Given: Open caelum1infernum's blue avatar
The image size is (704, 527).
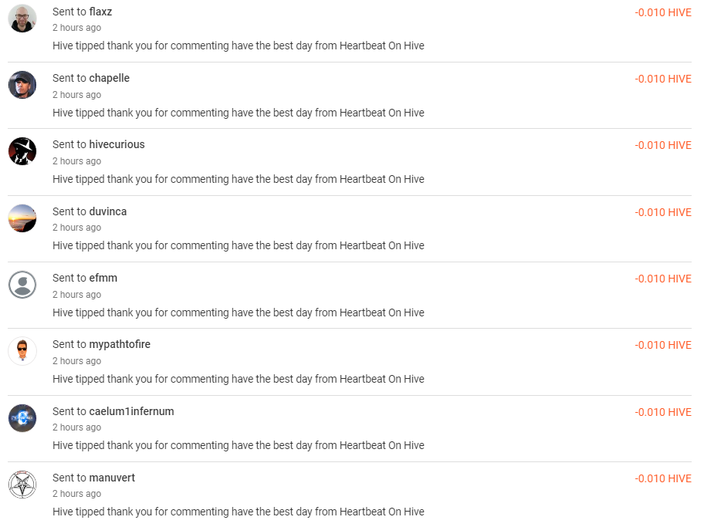Looking at the screenshot, I should point(22,418).
